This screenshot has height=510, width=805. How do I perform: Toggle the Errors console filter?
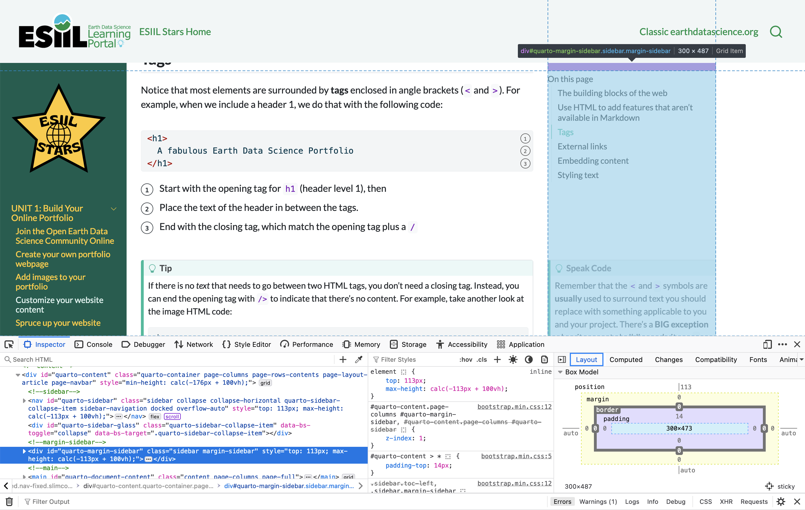[x=562, y=501]
